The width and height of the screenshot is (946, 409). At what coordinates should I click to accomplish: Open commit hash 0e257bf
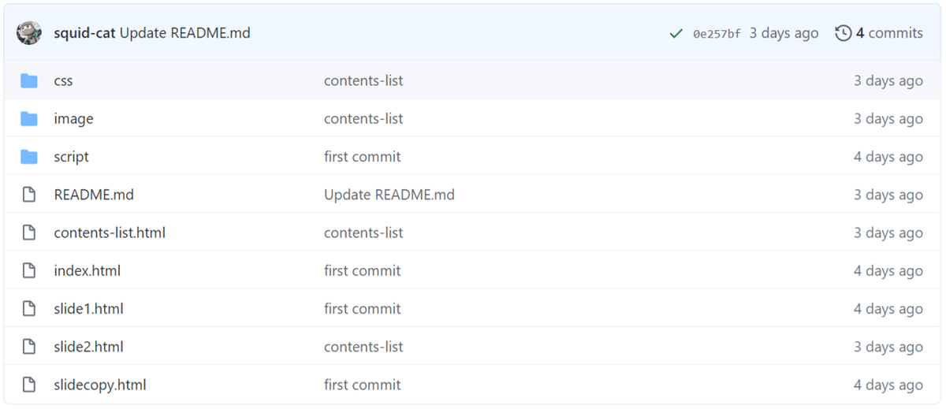tap(717, 33)
